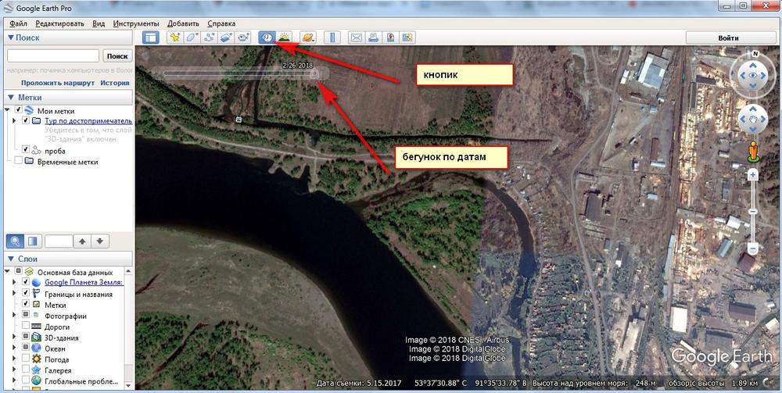Click the Проложить маршрут link

pyautogui.click(x=57, y=82)
